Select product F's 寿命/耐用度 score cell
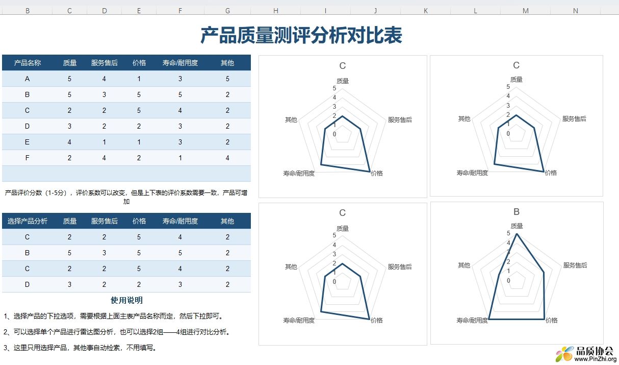This screenshot has width=619, height=365. click(x=180, y=158)
